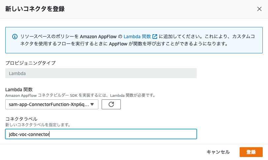Focus the jdbc-voc-connector label input field
The height and width of the screenshot is (160, 268).
pyautogui.click(x=101, y=134)
